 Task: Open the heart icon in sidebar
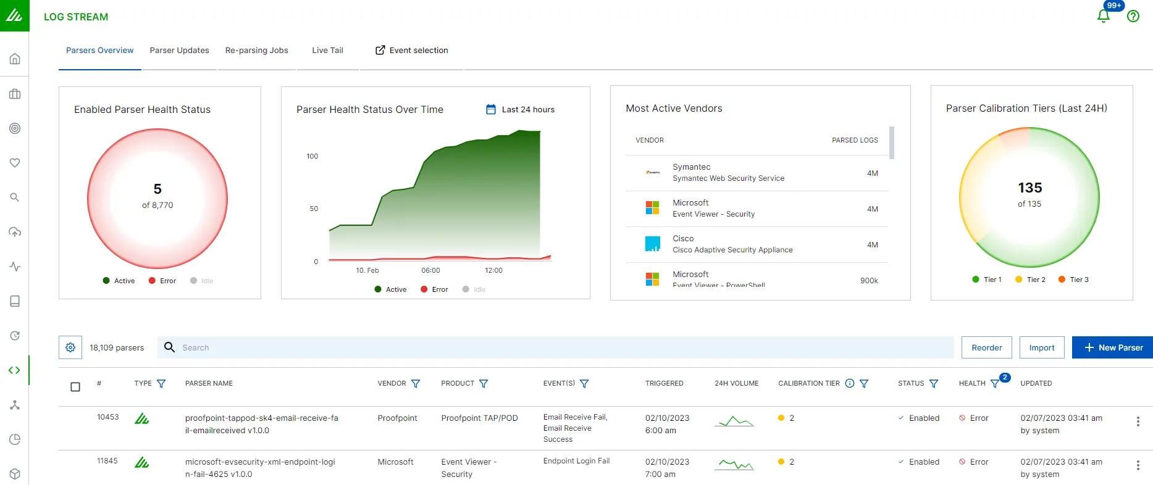[15, 163]
